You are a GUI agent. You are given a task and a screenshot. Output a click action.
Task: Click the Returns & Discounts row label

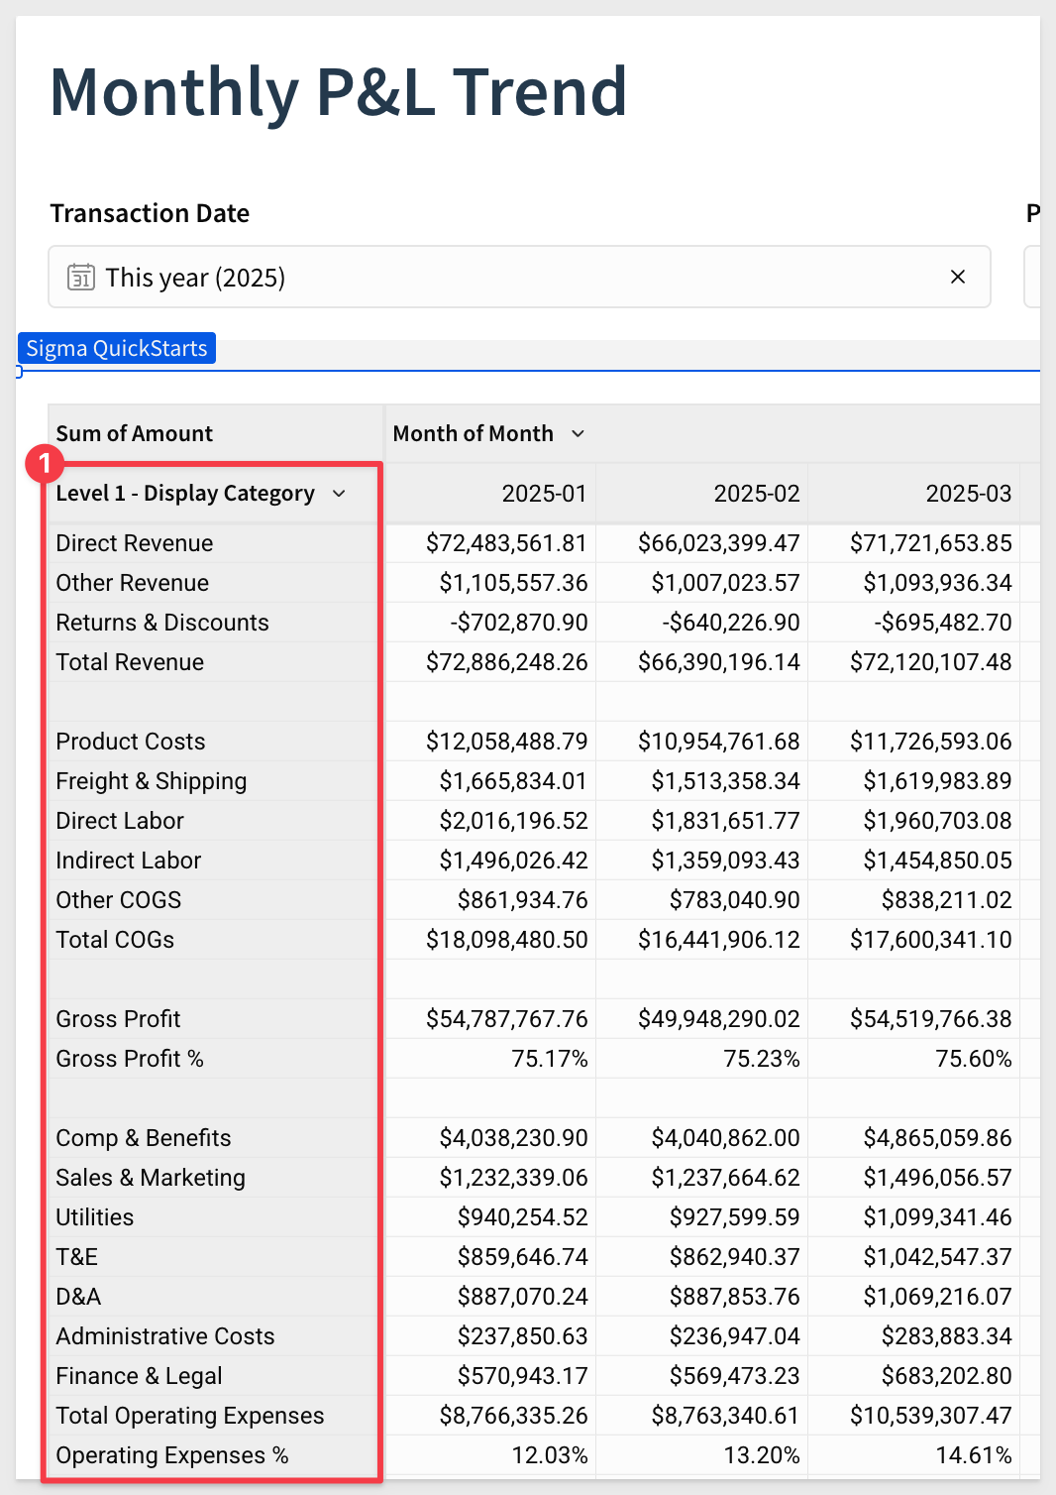pyautogui.click(x=162, y=623)
